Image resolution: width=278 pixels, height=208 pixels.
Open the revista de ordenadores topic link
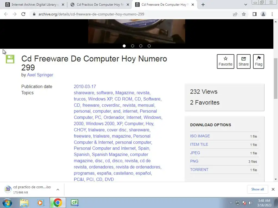138,167
